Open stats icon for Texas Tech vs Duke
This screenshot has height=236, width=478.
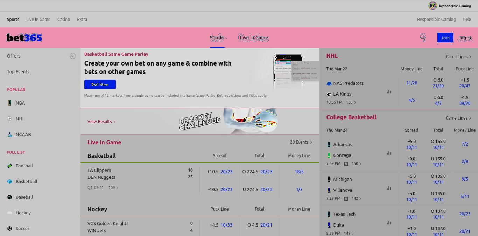[389, 223]
